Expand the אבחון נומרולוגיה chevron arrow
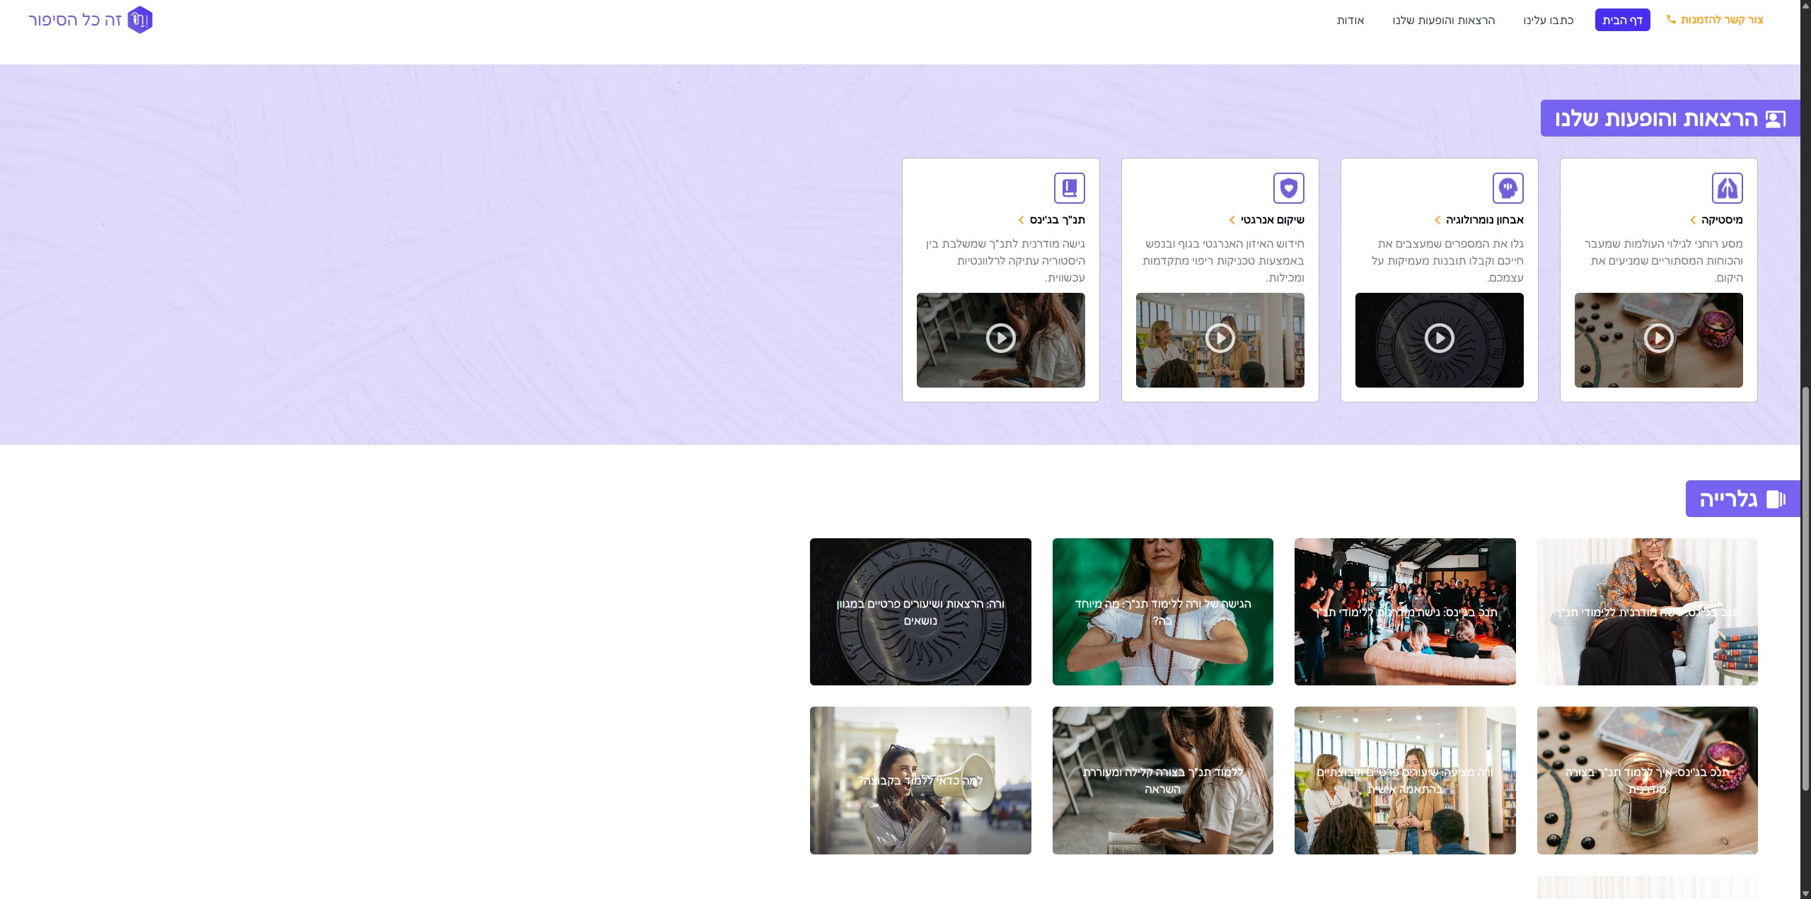 click(1437, 220)
